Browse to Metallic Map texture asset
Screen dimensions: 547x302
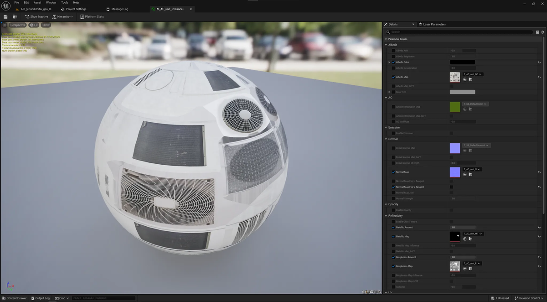tap(470, 239)
